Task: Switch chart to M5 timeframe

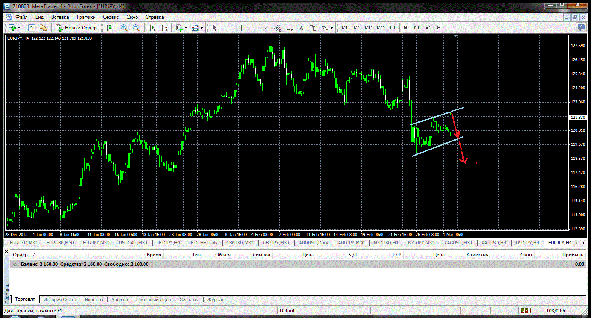Action: [356, 28]
